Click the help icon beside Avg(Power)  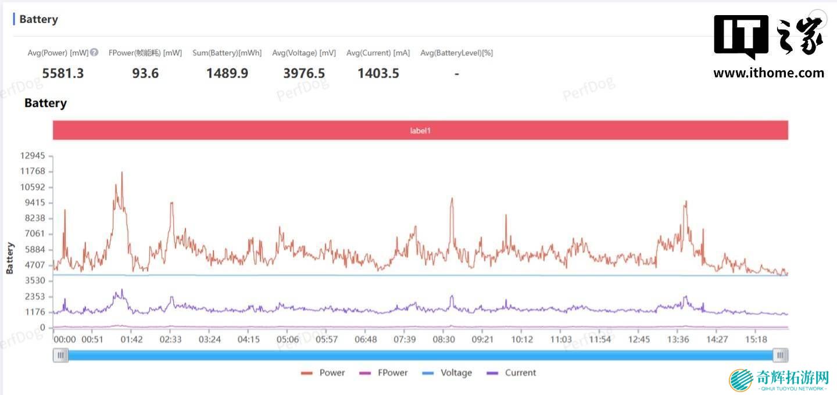tap(94, 52)
